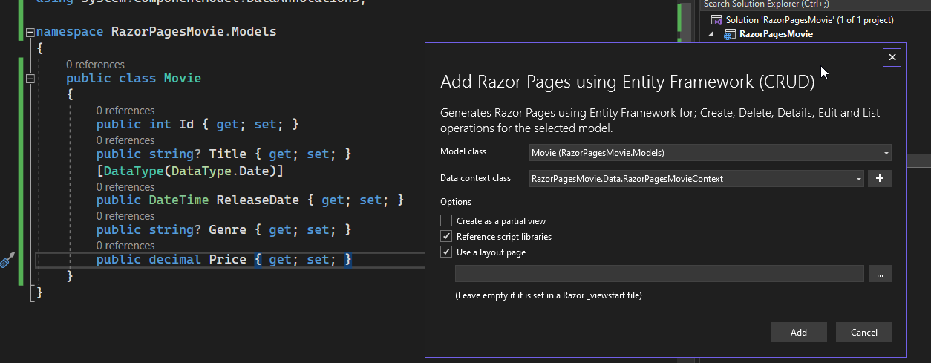
Task: Select the RazorPagesMovie project label in Solution Explorer
Action: [x=776, y=34]
